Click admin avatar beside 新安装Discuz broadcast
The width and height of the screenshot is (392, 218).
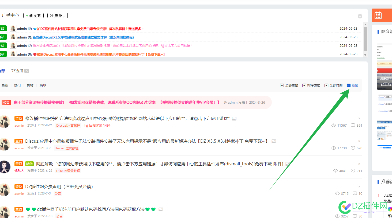coord(13,37)
